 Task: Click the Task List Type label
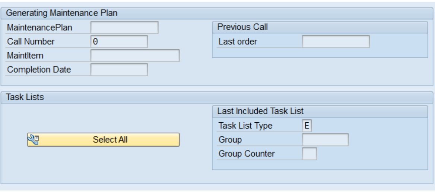[x=245, y=126]
